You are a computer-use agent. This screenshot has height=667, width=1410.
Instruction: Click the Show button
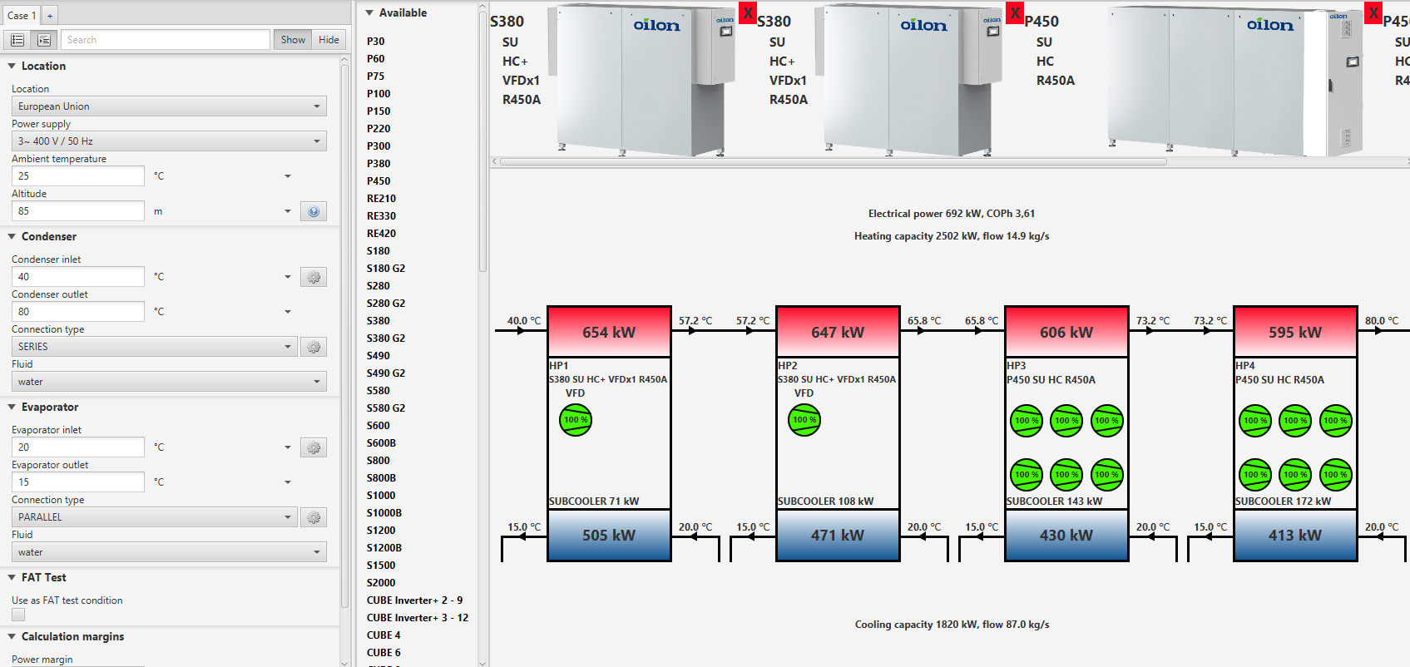tap(293, 40)
